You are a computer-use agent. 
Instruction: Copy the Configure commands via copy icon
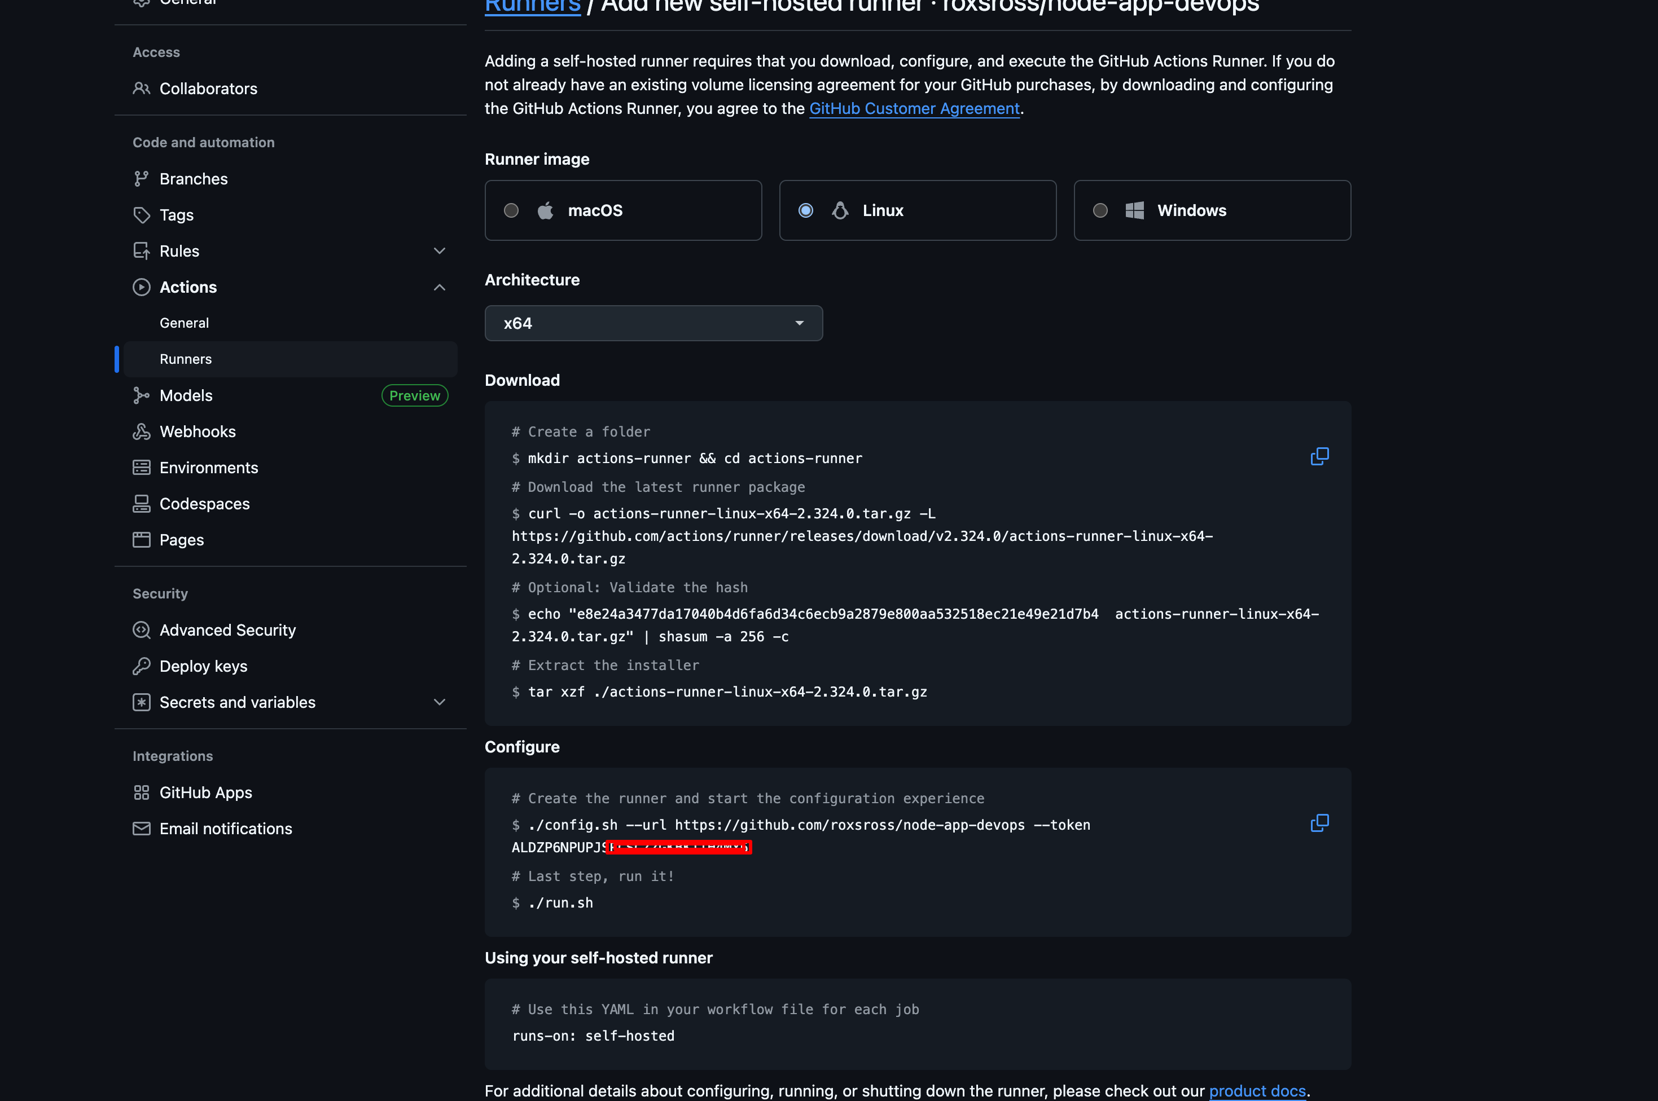coord(1319,823)
